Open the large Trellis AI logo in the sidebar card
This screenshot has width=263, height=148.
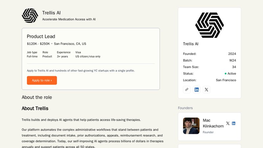pyautogui.click(x=209, y=25)
